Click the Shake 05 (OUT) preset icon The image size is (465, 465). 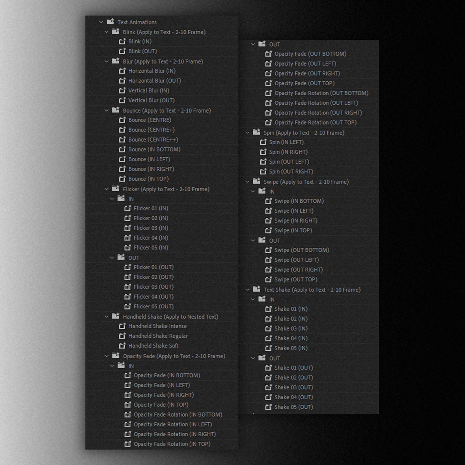click(268, 407)
